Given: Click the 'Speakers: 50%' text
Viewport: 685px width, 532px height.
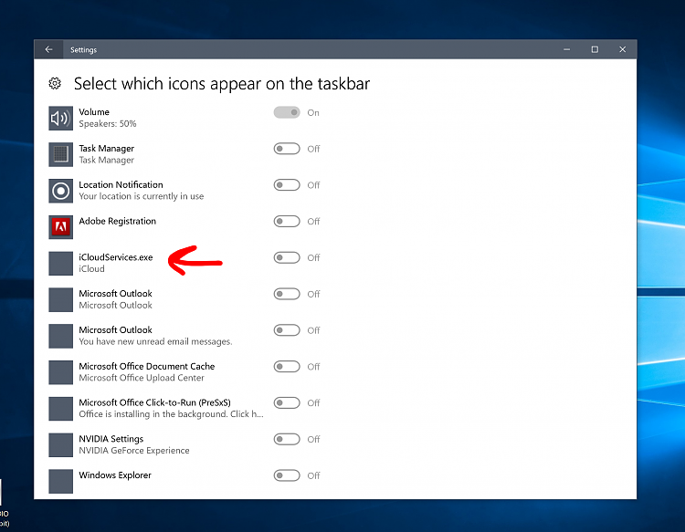Looking at the screenshot, I should (x=108, y=124).
